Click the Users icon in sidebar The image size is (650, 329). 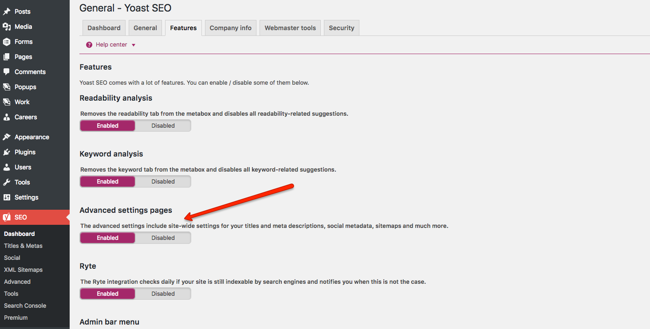[7, 167]
